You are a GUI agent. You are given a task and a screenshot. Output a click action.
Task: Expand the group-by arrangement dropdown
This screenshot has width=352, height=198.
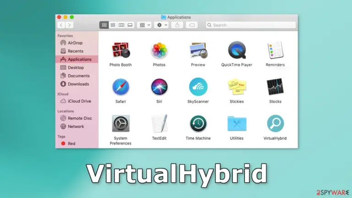pos(144,25)
